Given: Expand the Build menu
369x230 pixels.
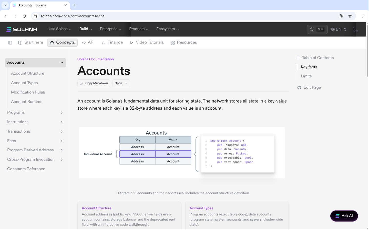Looking at the screenshot, I should 86,29.
